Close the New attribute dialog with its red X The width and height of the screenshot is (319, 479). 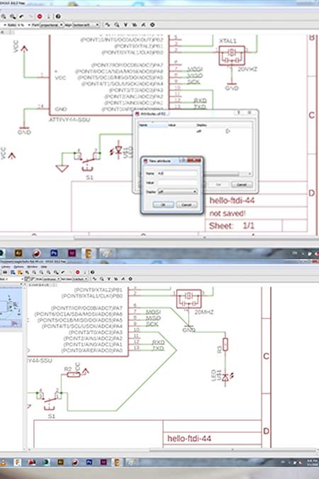point(194,160)
